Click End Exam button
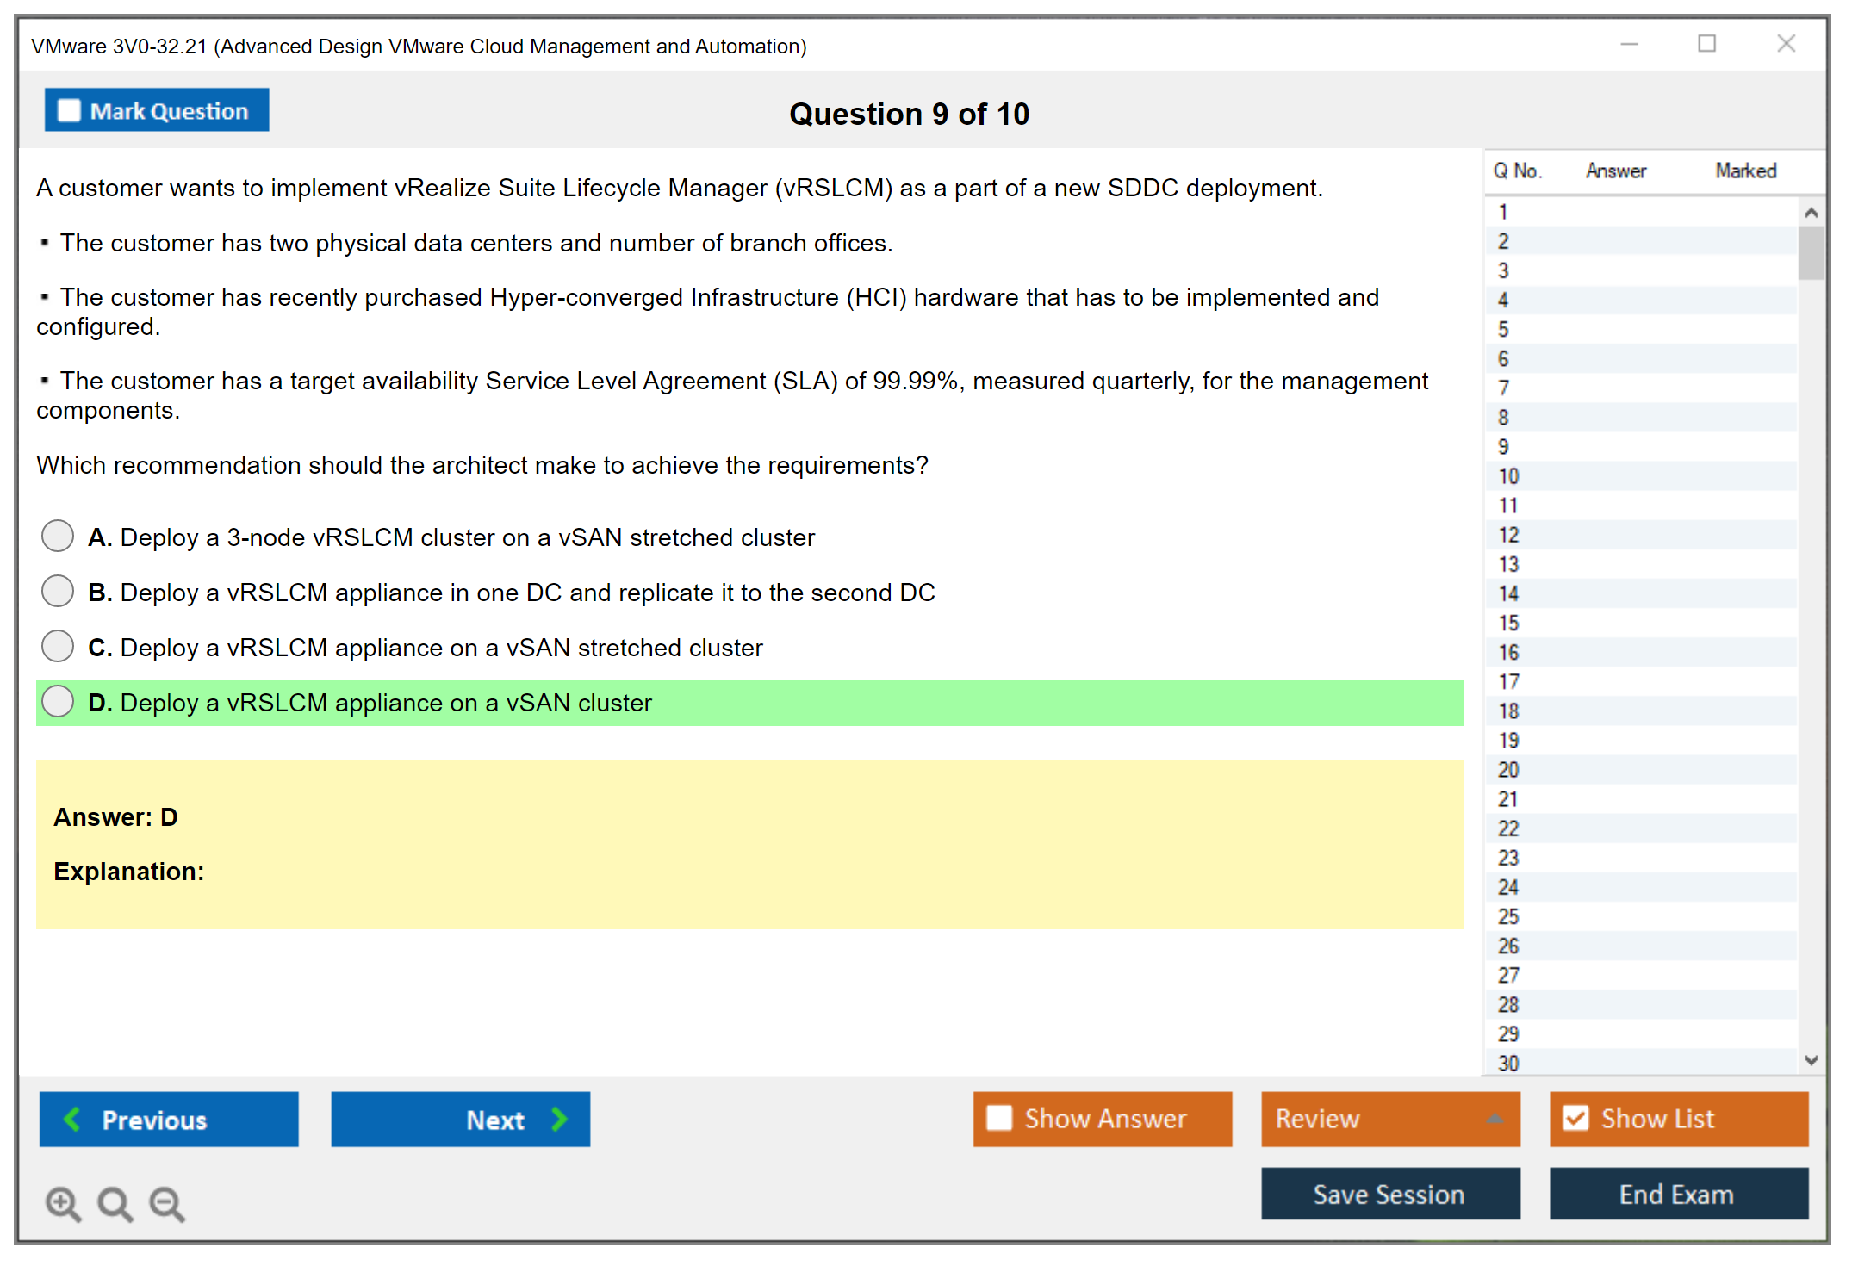Viewport: 1852px width, 1266px height. pyautogui.click(x=1677, y=1194)
